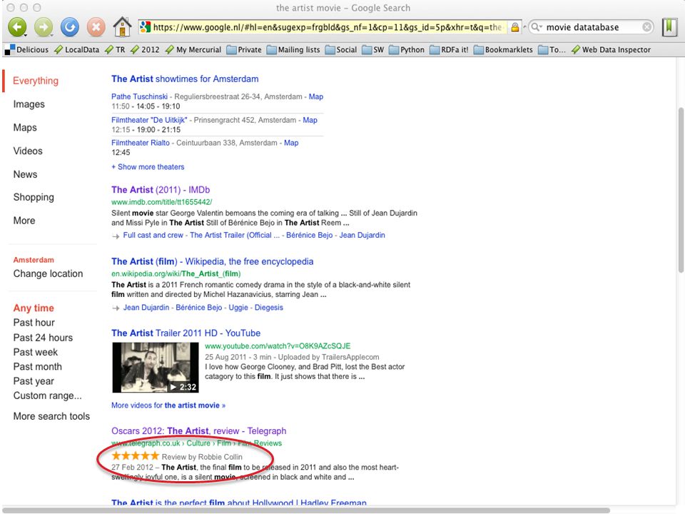This screenshot has width=685, height=514.
Task: Open the search engine magnifier dropdown
Action: click(x=537, y=27)
